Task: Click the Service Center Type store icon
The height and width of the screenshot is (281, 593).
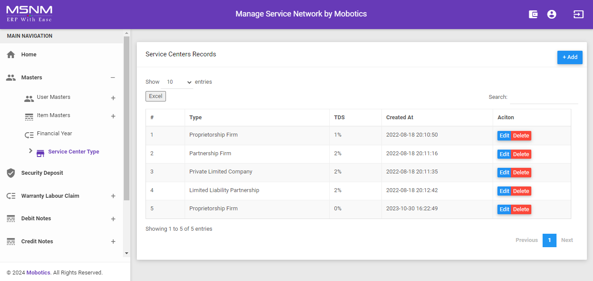Action: point(40,152)
